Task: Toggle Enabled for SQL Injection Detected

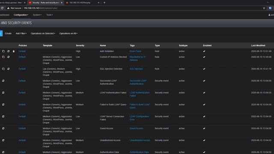Action: (x=204, y=69)
